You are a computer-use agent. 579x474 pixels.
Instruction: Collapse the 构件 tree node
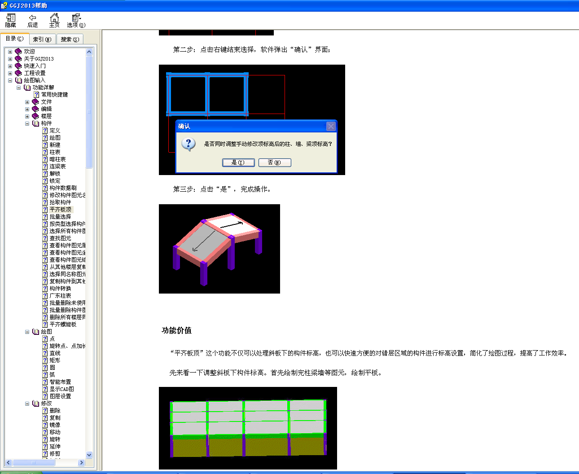tap(27, 123)
